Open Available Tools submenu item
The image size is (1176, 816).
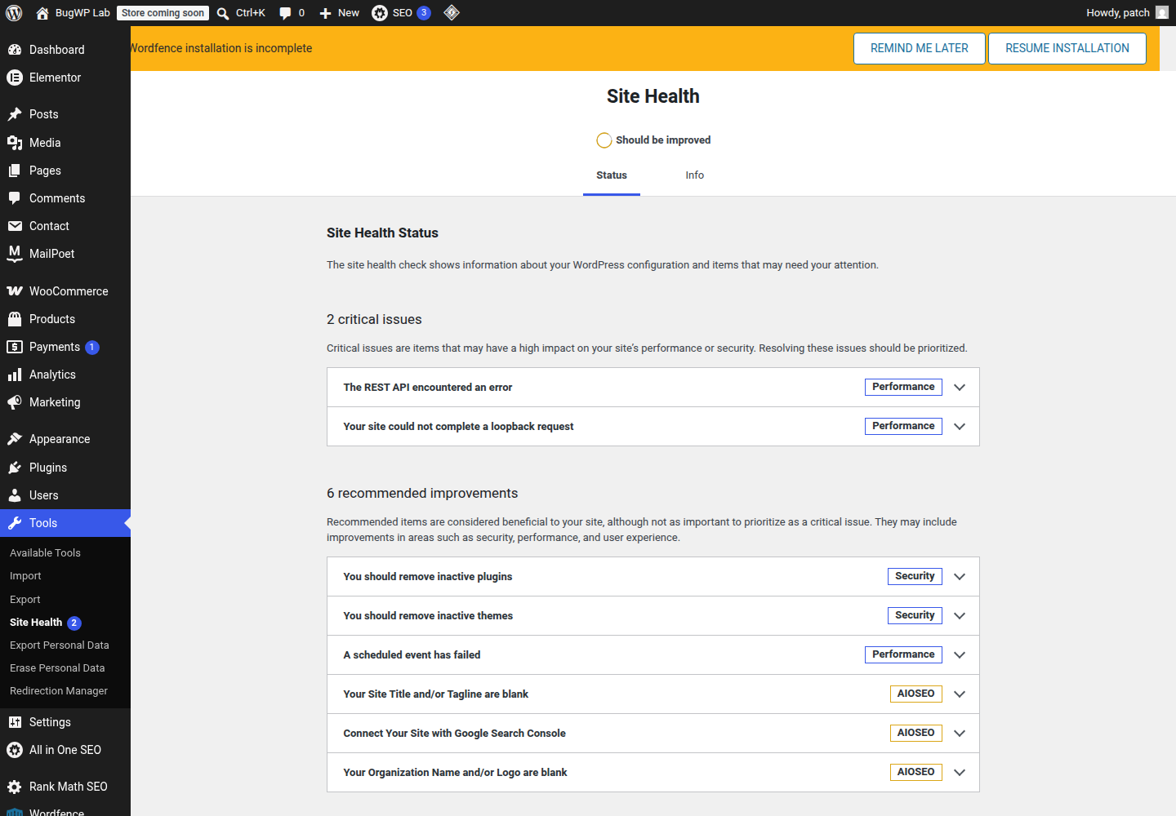point(45,553)
